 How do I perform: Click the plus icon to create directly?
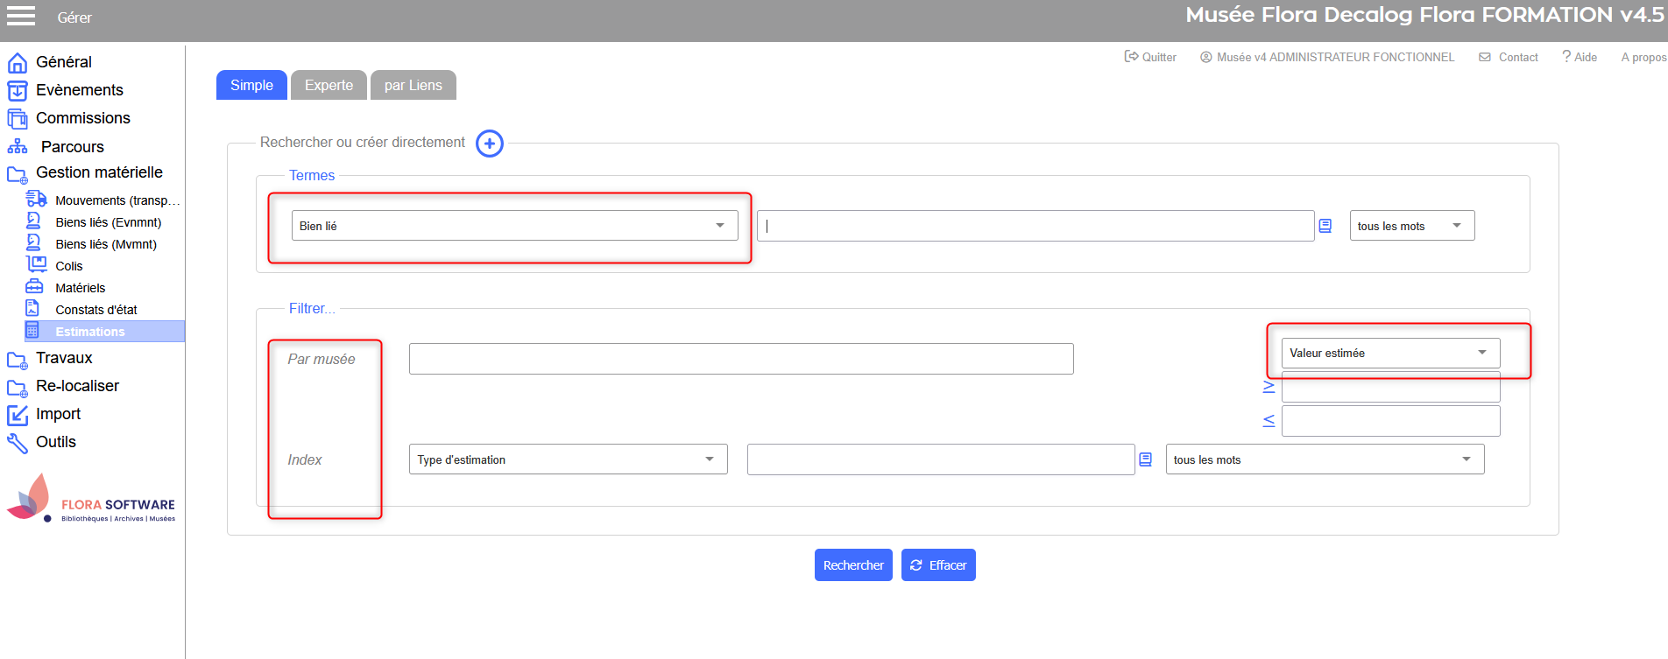click(490, 144)
